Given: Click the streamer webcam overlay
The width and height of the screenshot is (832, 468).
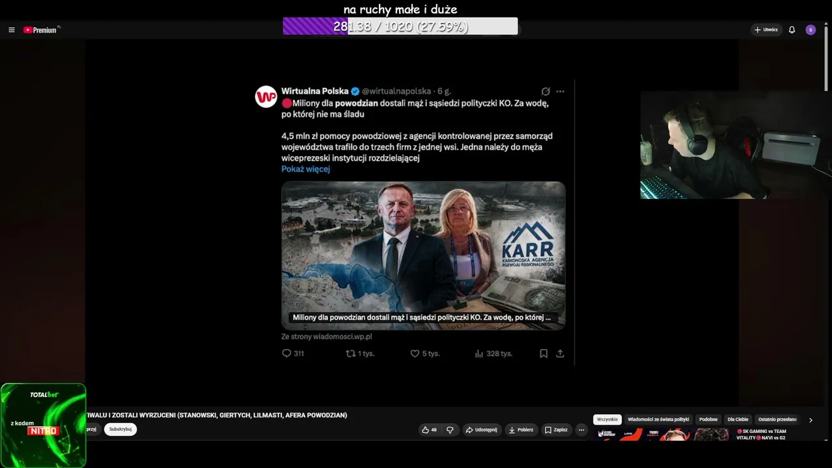Looking at the screenshot, I should pos(736,145).
